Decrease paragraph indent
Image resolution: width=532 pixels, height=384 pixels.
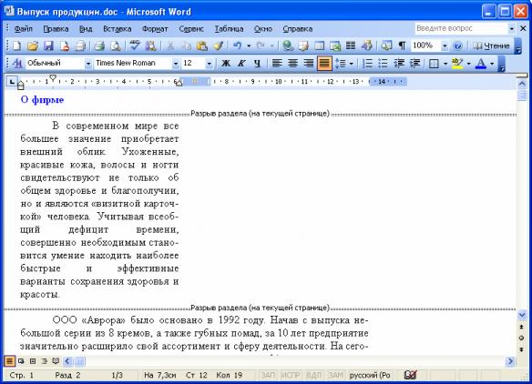399,64
